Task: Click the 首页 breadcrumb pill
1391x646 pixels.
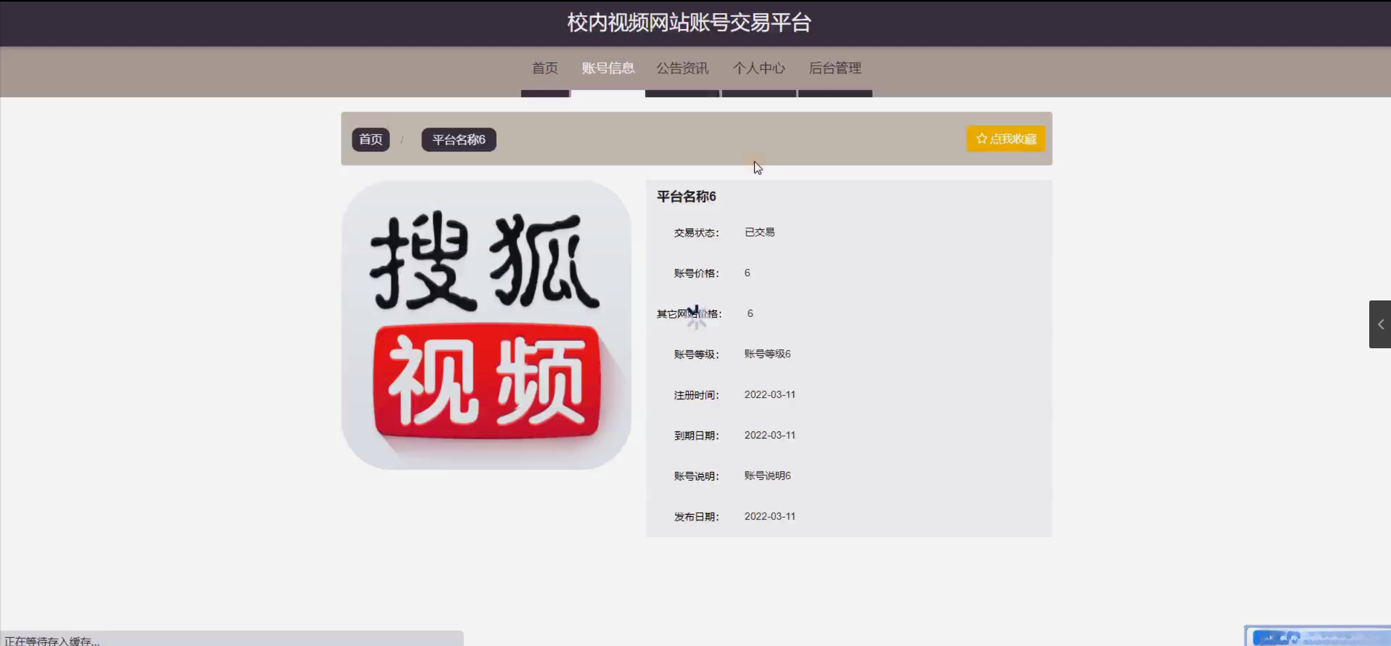Action: coord(371,140)
